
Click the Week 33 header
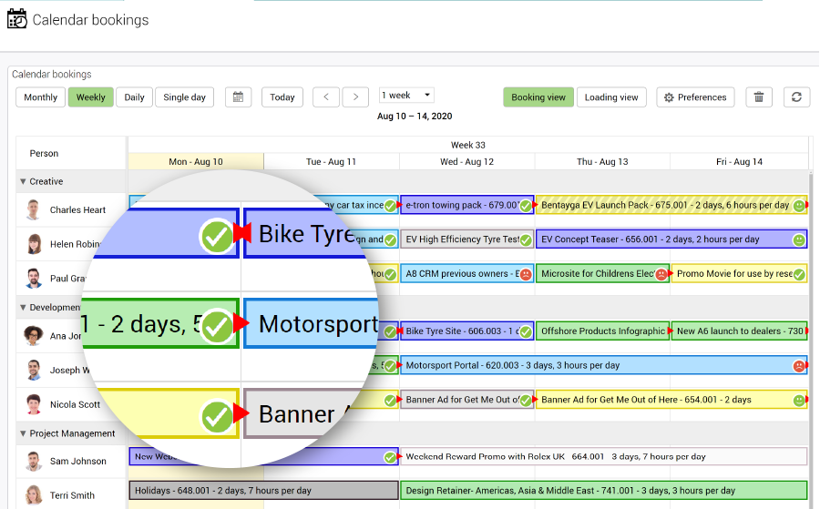point(468,145)
